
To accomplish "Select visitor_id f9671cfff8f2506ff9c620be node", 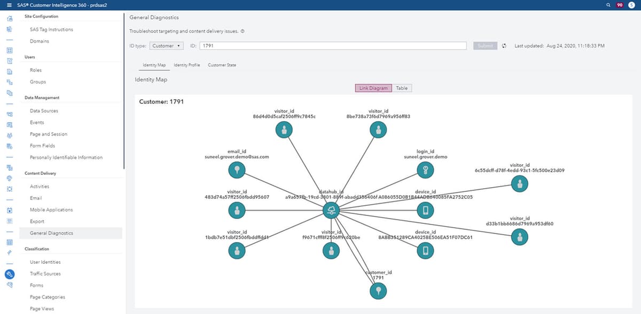I will 331,251.
